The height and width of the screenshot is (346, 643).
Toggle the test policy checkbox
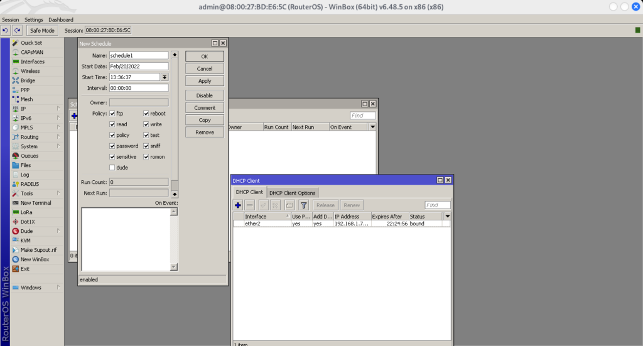click(146, 135)
